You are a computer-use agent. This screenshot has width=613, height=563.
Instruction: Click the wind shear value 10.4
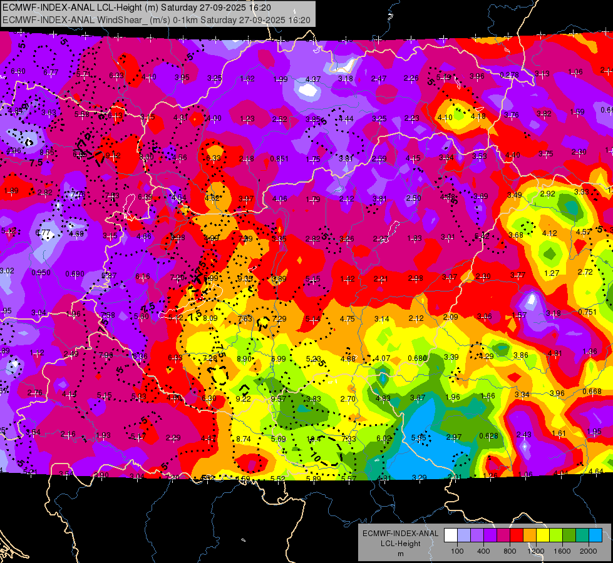[x=314, y=439]
